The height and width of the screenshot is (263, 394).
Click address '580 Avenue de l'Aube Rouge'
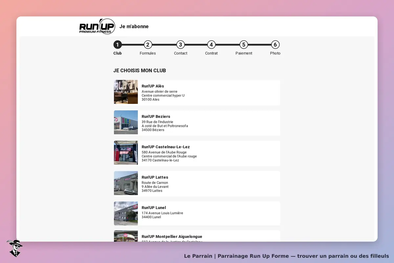164,153
